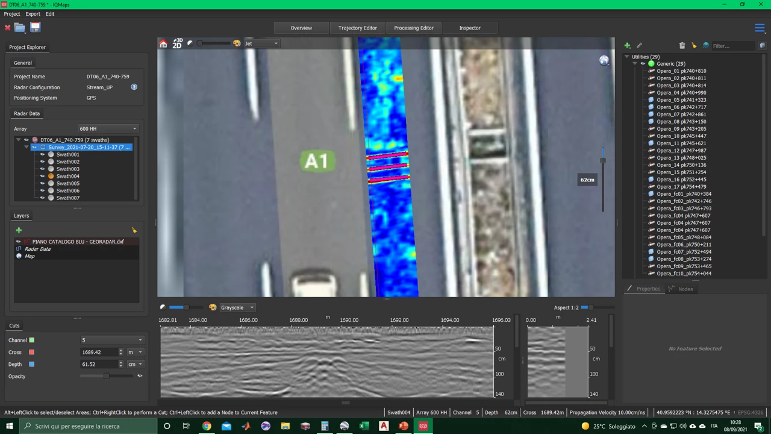Image resolution: width=771 pixels, height=434 pixels.
Task: Click the red Cross color swatch
Action: 32,352
